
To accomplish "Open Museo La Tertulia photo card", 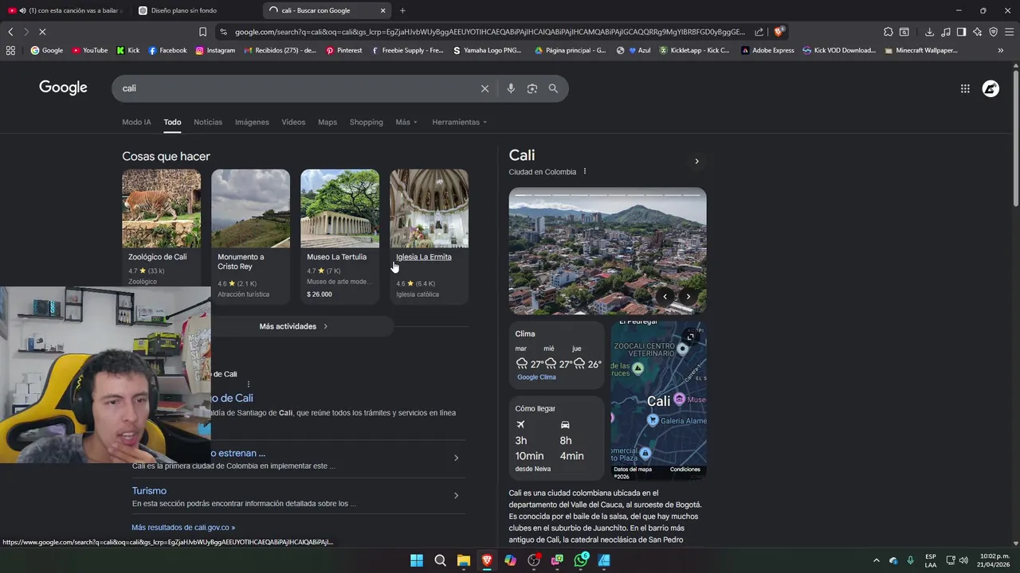I will click(x=339, y=209).
